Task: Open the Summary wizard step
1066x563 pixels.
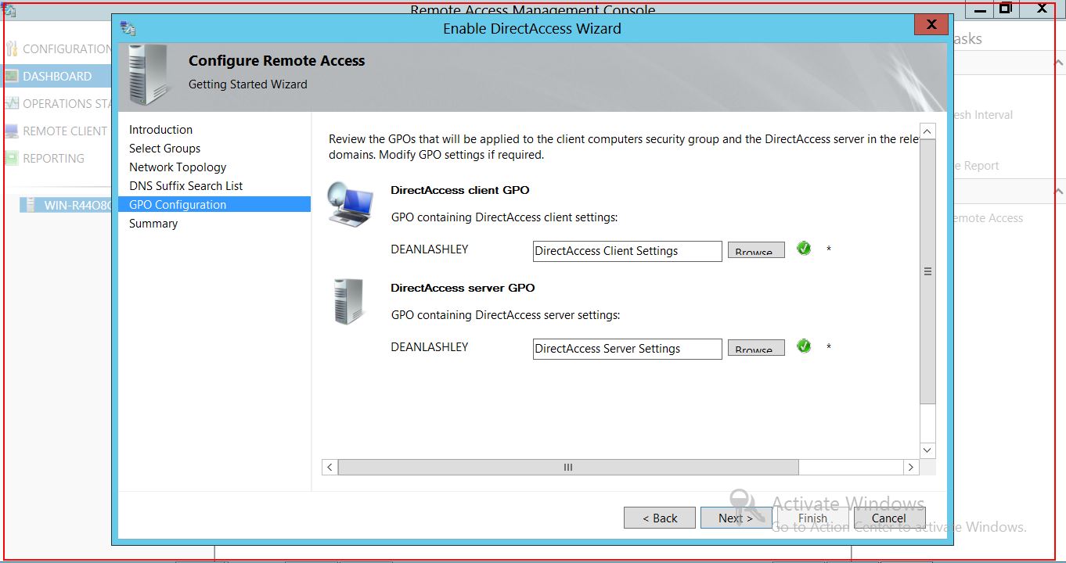Action: coord(153,224)
